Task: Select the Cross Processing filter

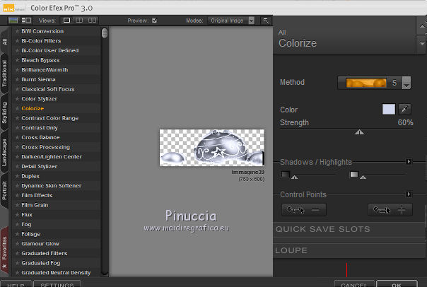Action: (x=45, y=147)
